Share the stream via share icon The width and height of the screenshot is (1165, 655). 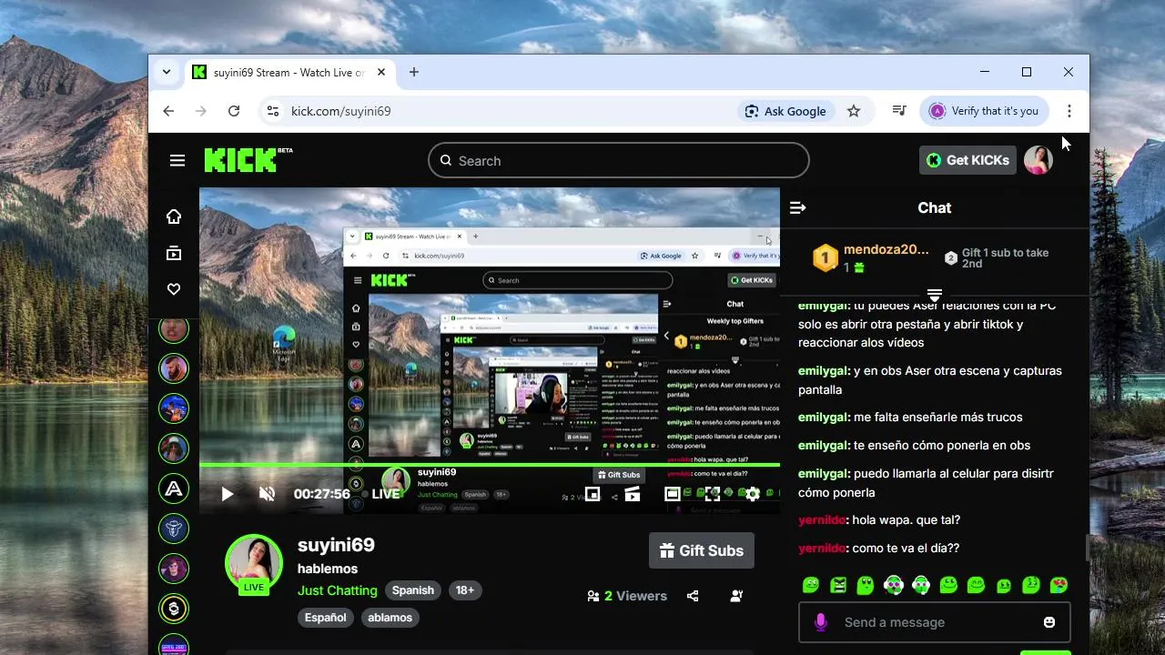click(x=693, y=596)
